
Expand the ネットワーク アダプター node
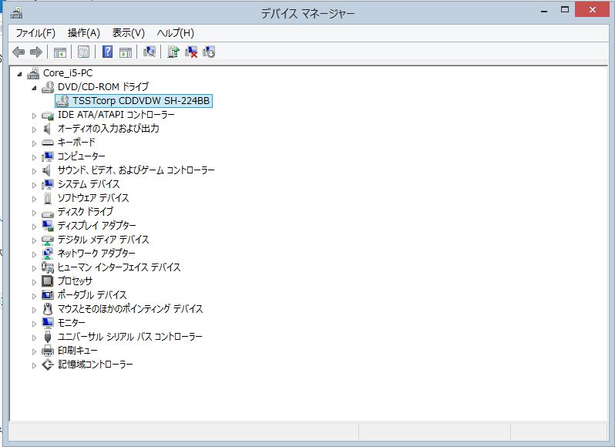(34, 254)
